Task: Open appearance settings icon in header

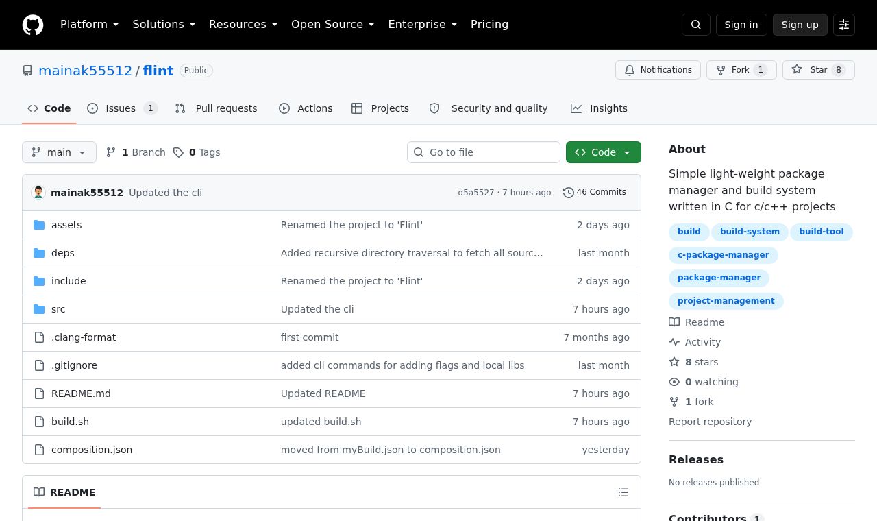Action: click(844, 25)
